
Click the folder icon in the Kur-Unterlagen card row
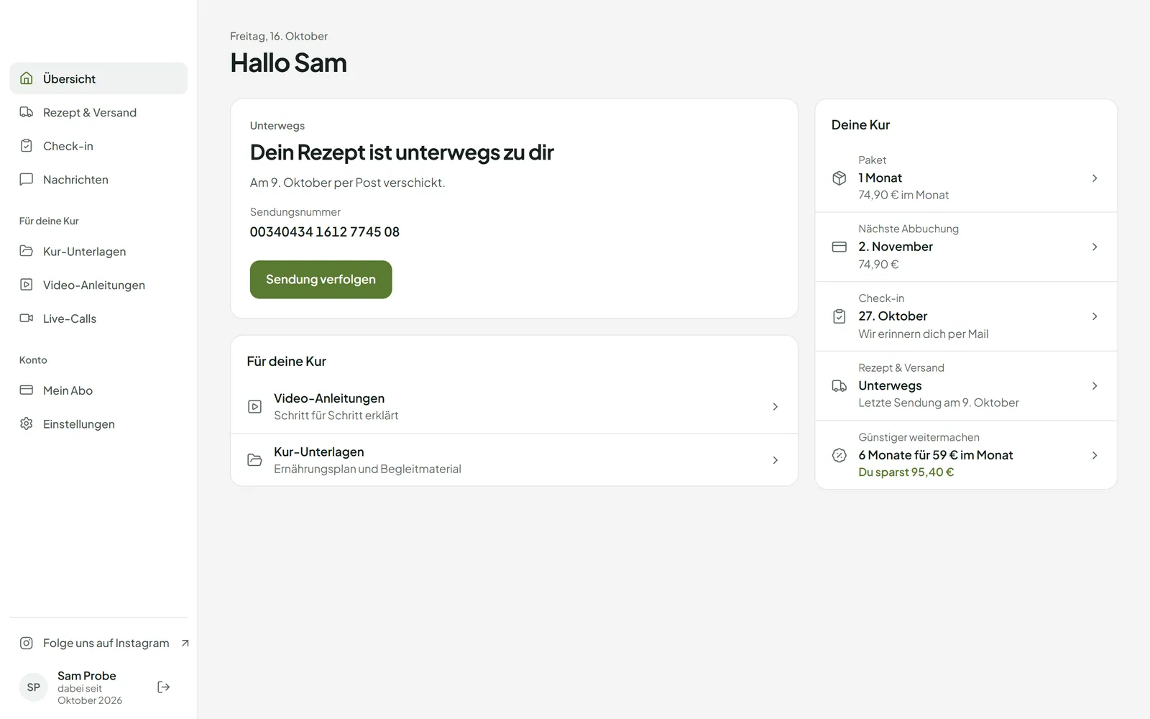[254, 460]
